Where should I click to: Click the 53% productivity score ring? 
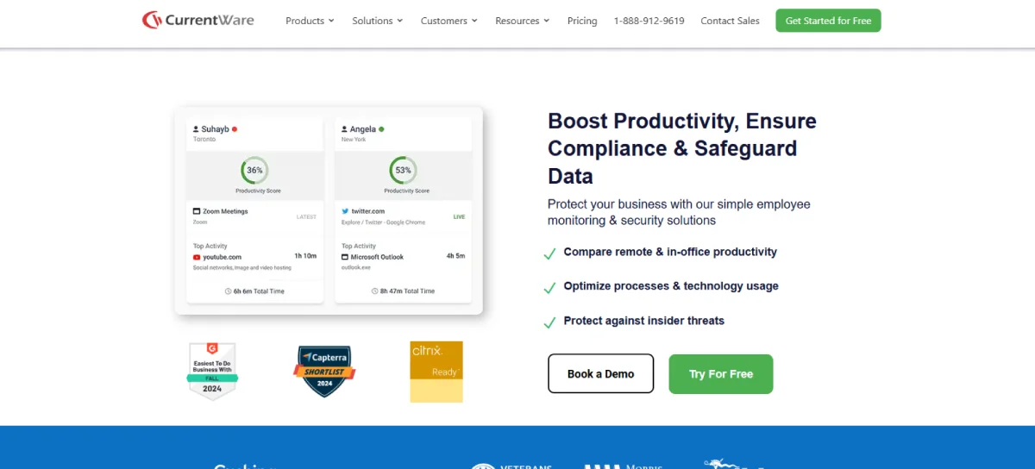(403, 170)
